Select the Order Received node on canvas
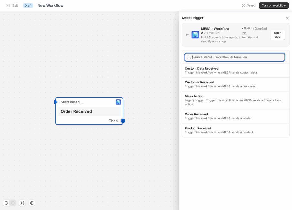 [89, 111]
